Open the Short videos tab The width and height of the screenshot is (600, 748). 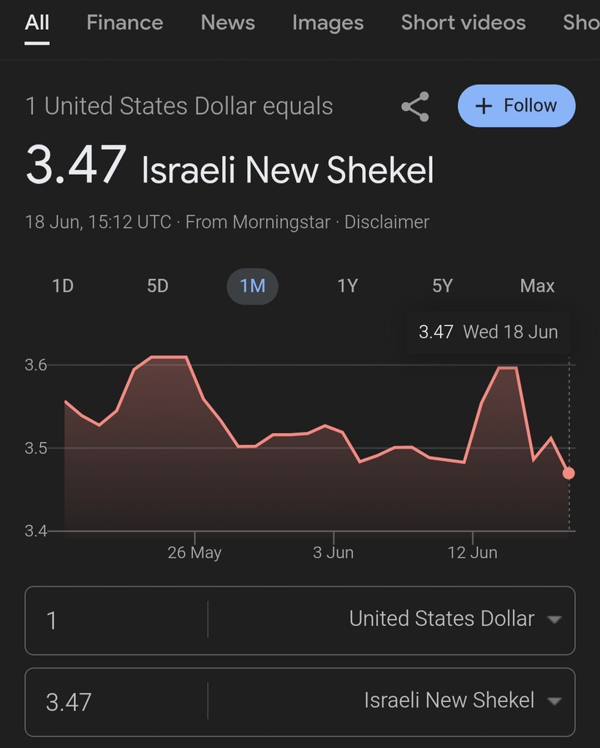[x=463, y=23]
